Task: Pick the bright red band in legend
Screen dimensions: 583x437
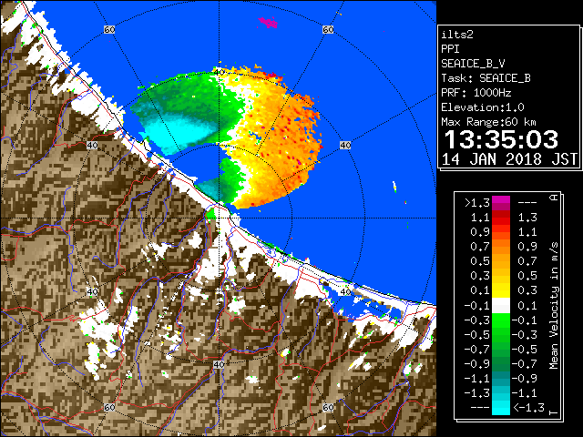Action: 501,221
